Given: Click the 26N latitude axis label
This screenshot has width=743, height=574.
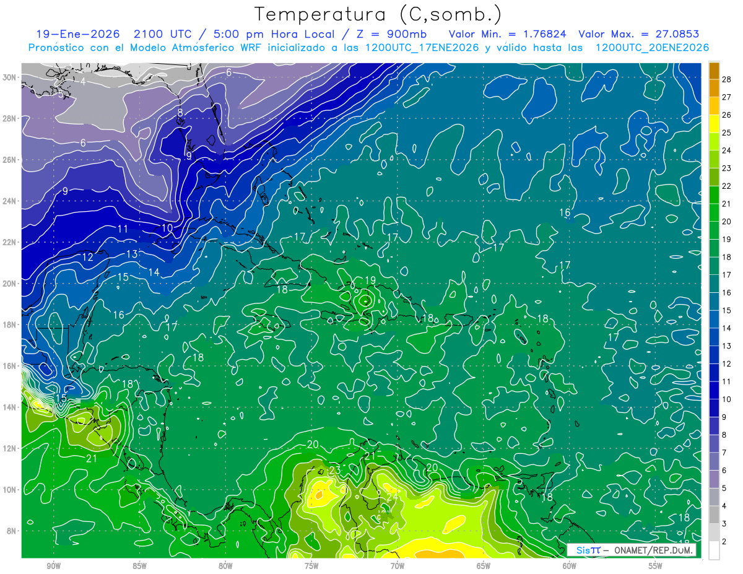Looking at the screenshot, I should (x=11, y=159).
